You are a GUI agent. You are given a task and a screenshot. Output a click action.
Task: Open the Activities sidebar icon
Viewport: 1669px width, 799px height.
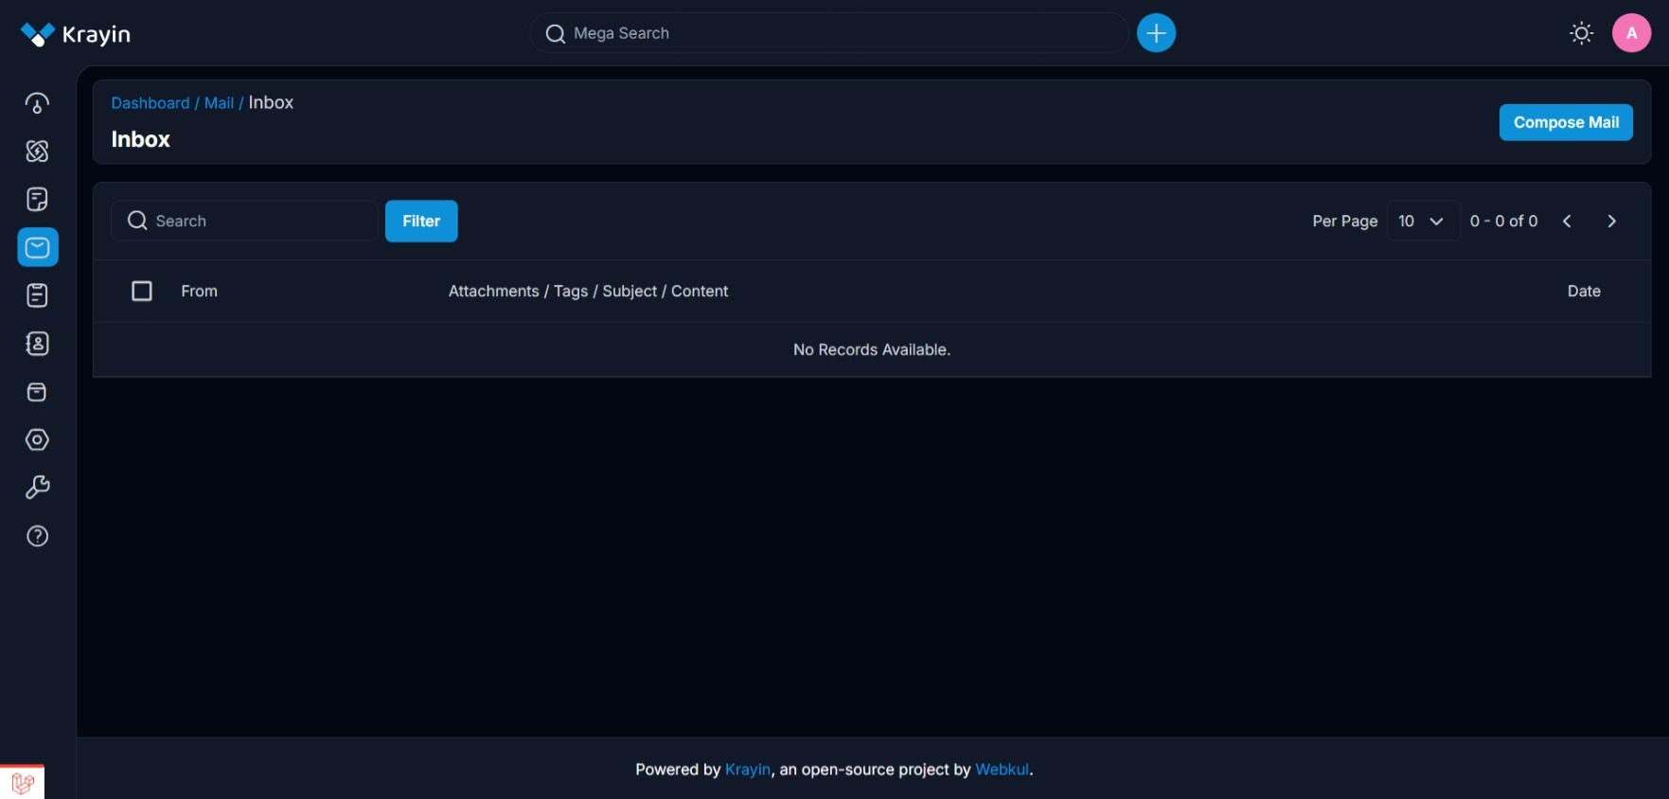coord(37,295)
